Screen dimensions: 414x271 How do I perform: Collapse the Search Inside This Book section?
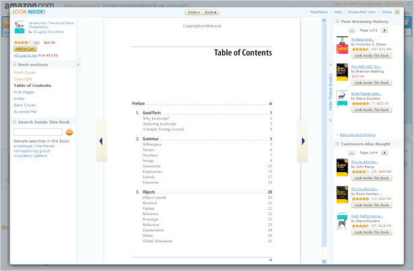click(x=15, y=122)
